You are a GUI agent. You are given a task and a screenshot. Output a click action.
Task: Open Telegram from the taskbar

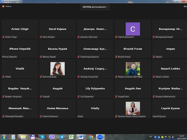(62, 137)
